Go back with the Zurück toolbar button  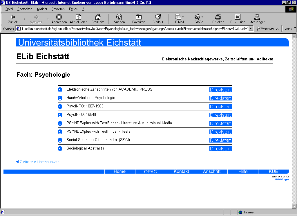click(12, 19)
